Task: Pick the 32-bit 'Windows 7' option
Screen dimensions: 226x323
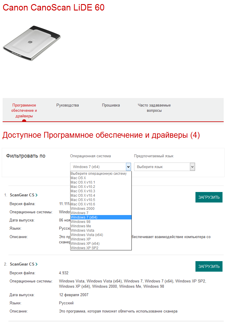Action: point(101,213)
